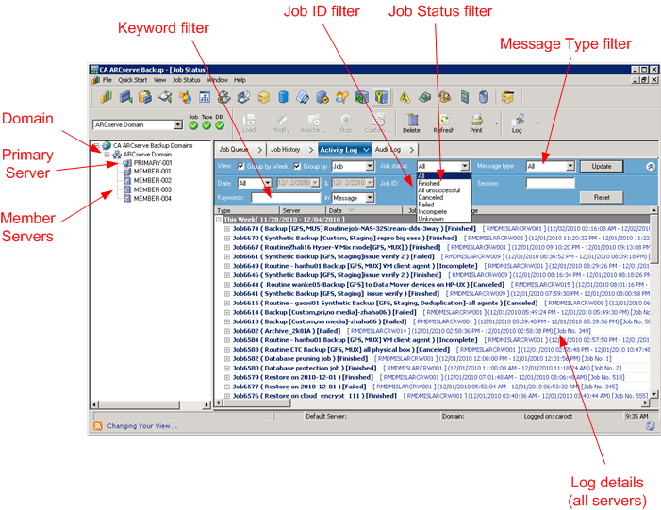The image size is (661, 510).
Task: Expand the Job6674 log entry
Action: pos(227,229)
